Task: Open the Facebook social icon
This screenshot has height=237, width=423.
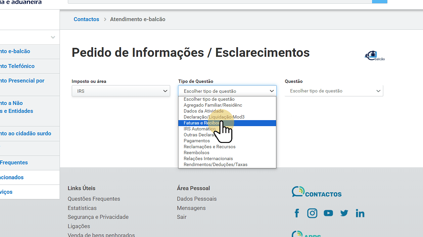Action: 297,213
